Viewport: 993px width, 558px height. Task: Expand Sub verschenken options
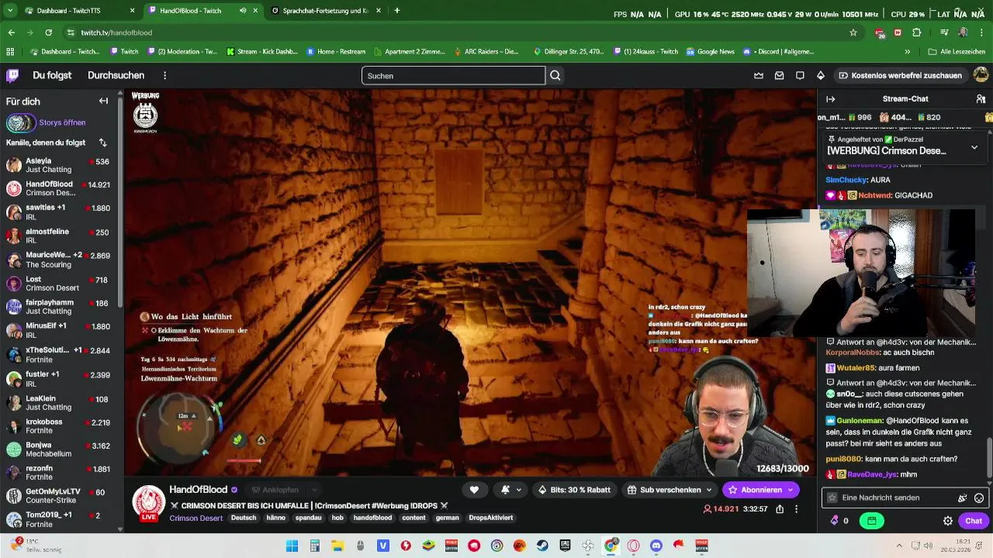[708, 490]
